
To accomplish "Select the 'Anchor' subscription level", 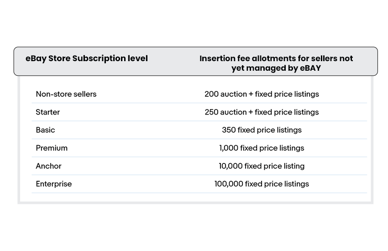I will [48, 166].
